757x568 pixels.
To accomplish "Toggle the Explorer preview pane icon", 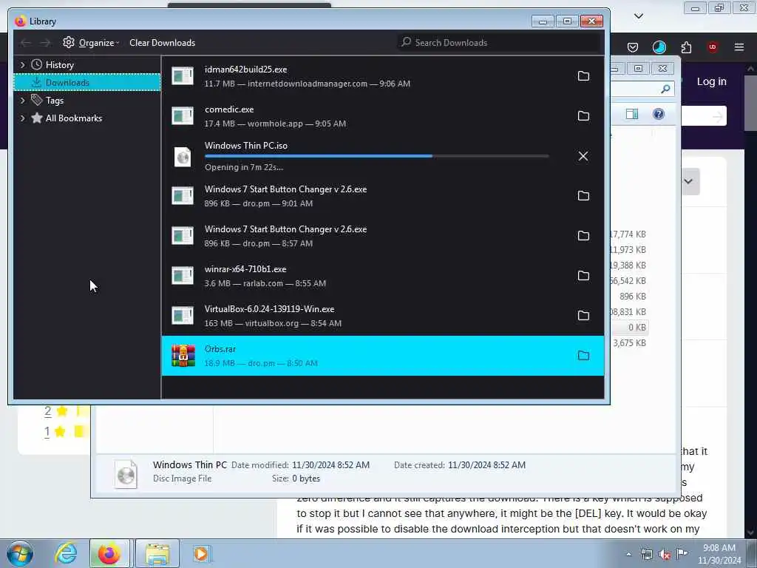I will tap(632, 114).
